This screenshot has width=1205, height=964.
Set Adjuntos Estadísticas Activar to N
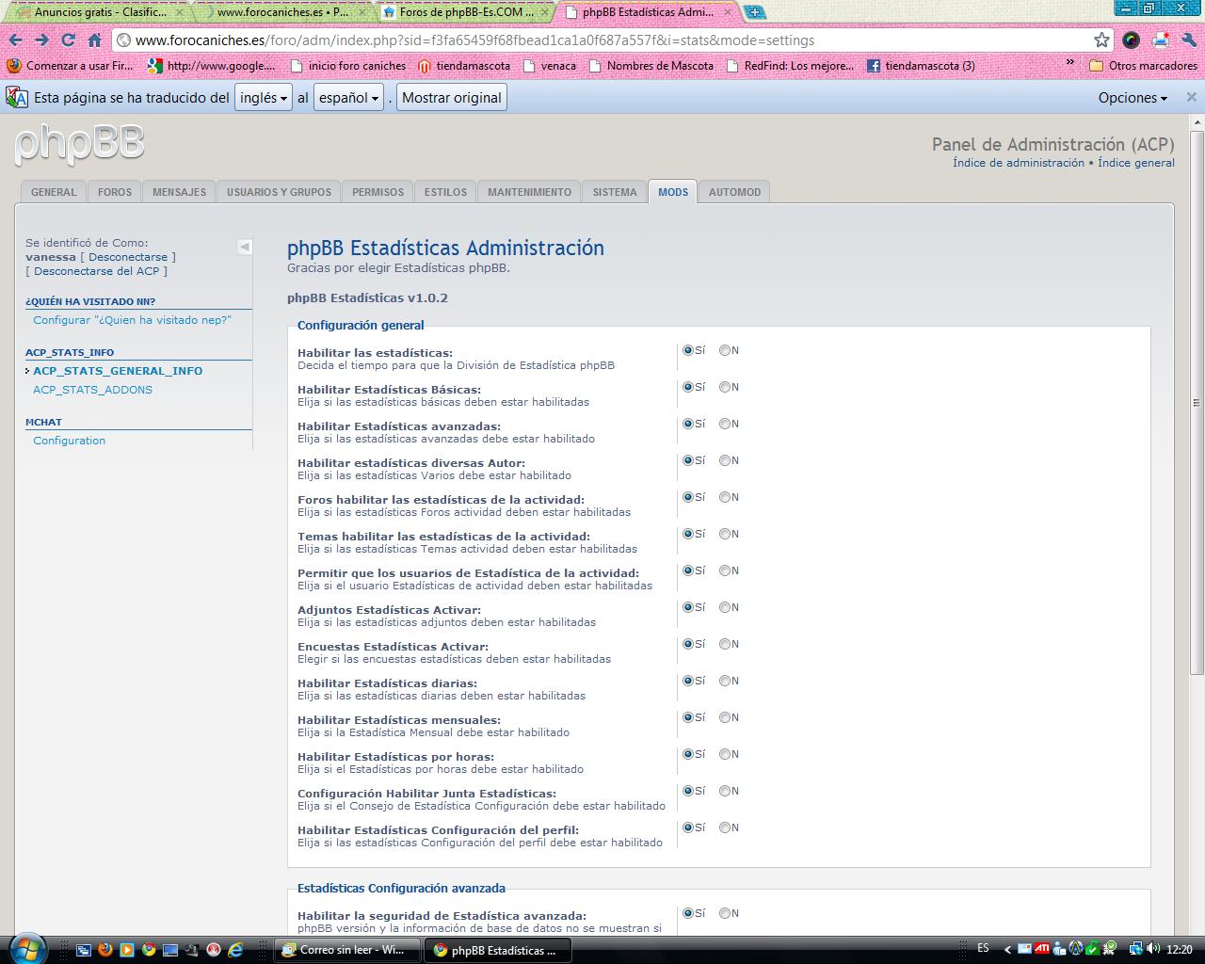point(725,607)
